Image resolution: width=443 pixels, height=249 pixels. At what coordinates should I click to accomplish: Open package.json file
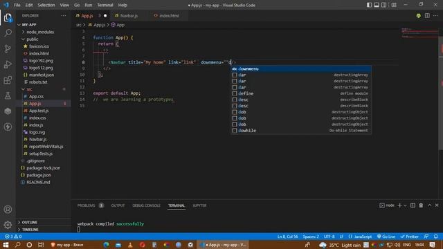(x=39, y=175)
